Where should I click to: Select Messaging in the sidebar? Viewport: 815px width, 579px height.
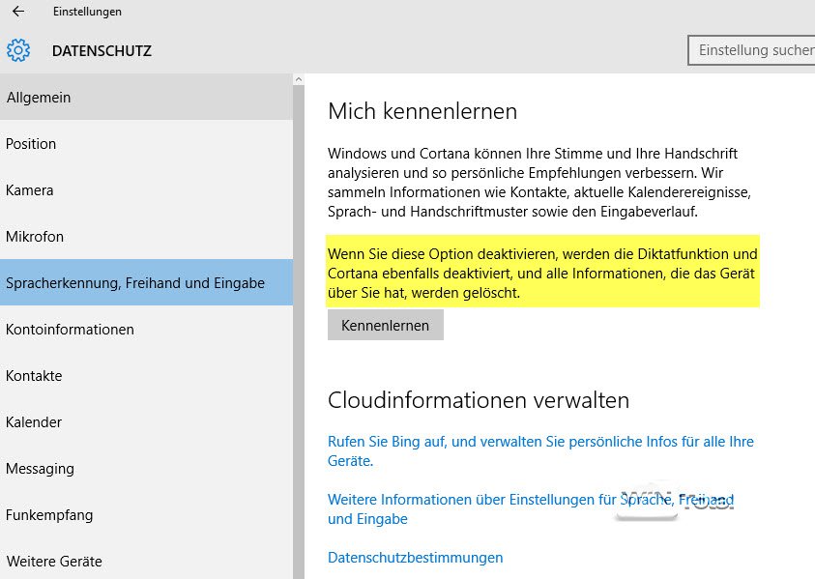coord(145,469)
